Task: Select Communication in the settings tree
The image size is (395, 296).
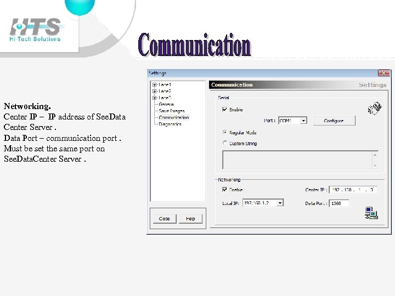Action: [174, 117]
